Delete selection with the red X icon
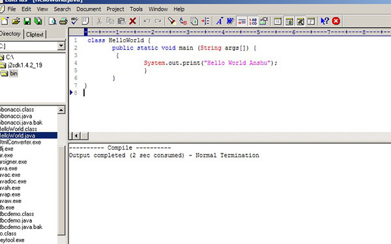This screenshot has width=391, height=244. 133,21
